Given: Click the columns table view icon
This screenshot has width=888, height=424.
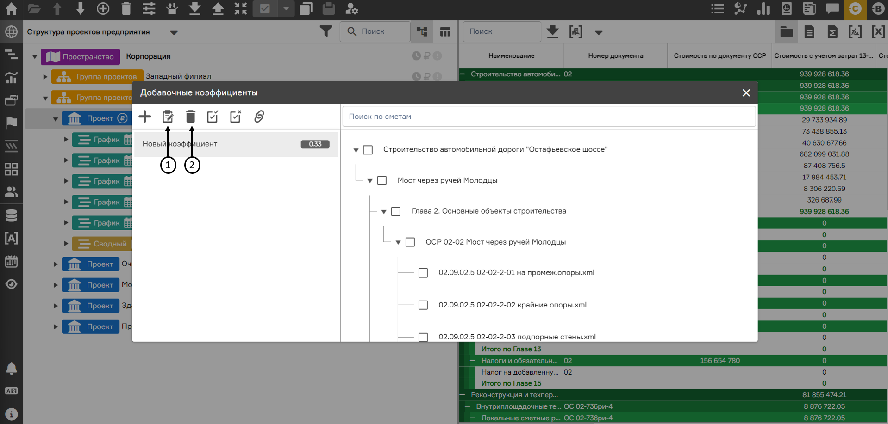Looking at the screenshot, I should tap(445, 31).
